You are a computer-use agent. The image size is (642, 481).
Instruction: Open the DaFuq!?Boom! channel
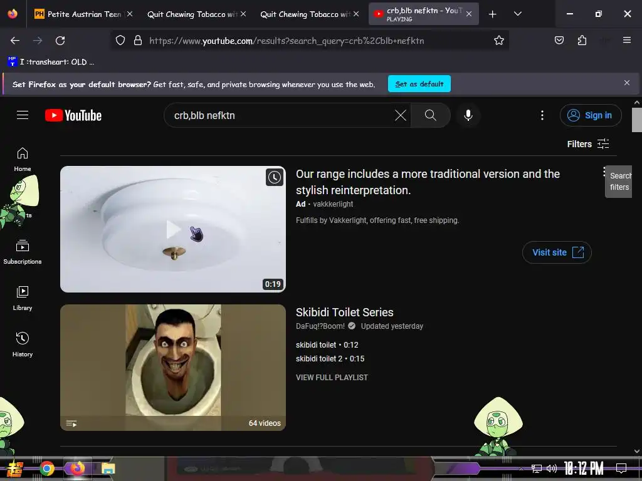(x=320, y=326)
